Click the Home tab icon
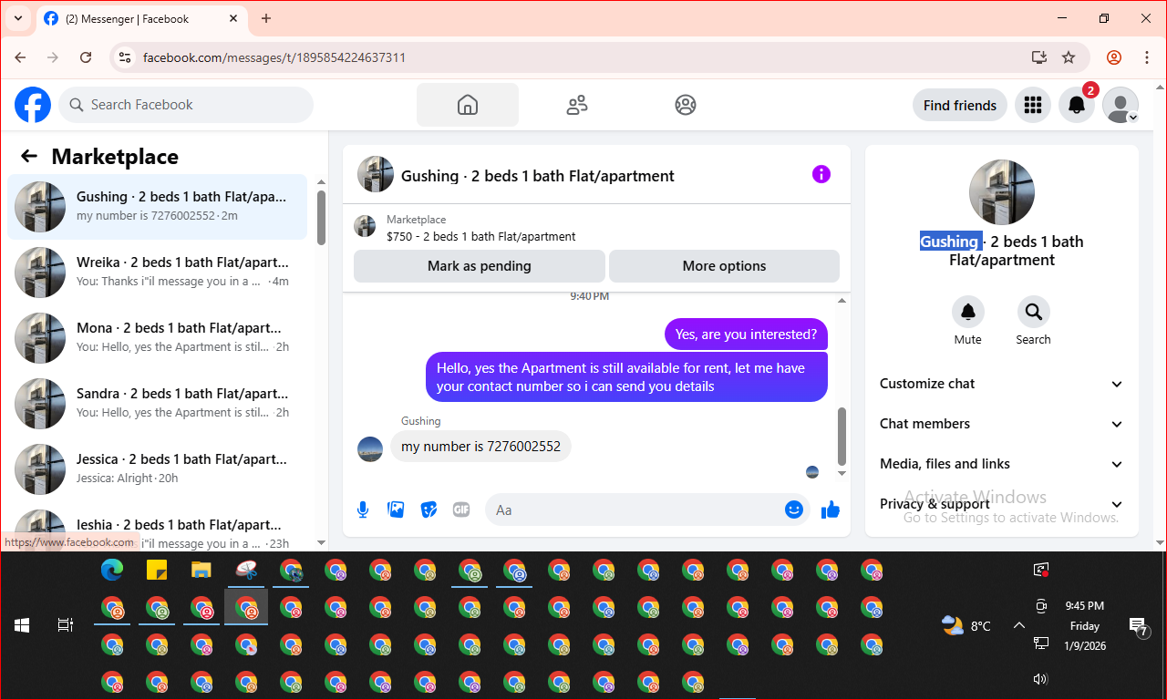Image resolution: width=1167 pixels, height=700 pixels. pos(468,105)
